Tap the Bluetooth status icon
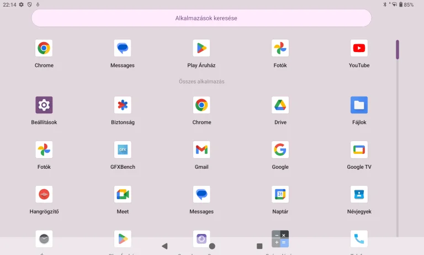424x255 pixels. point(385,4)
